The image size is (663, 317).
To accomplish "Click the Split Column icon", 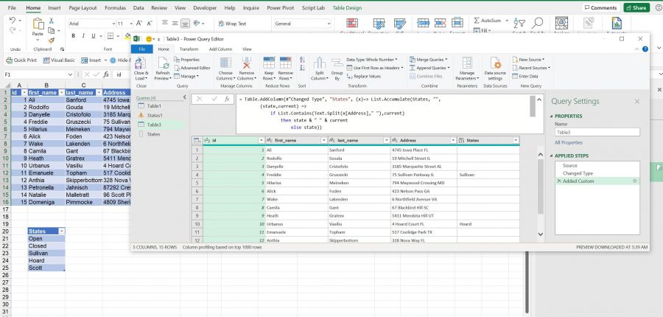I will click(319, 63).
